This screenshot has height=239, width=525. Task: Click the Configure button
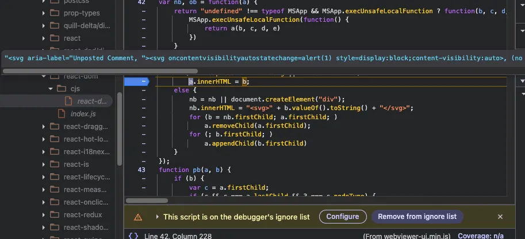point(343,216)
